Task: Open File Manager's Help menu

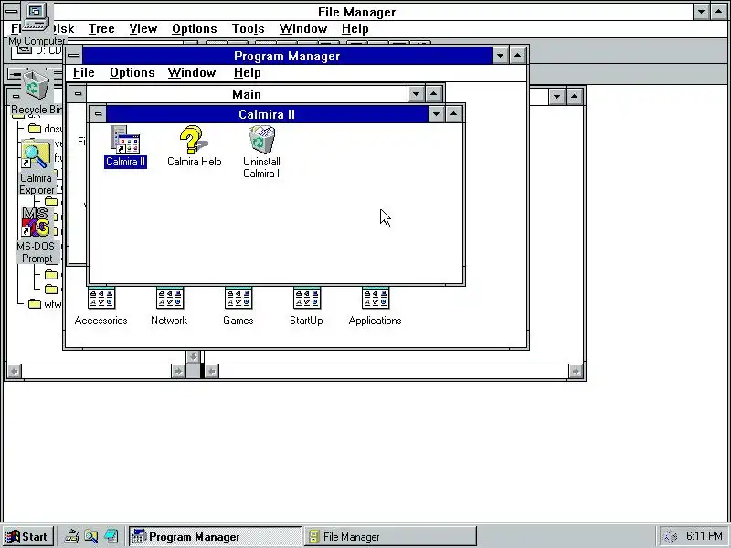Action: [x=355, y=29]
